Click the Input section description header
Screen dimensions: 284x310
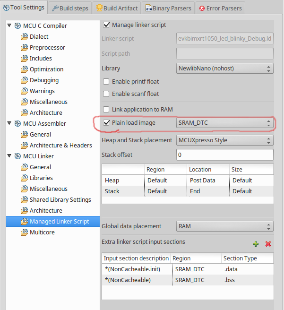[136, 258]
